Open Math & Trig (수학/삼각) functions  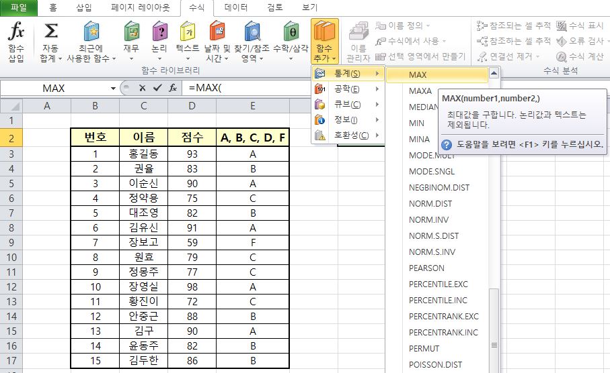point(291,41)
